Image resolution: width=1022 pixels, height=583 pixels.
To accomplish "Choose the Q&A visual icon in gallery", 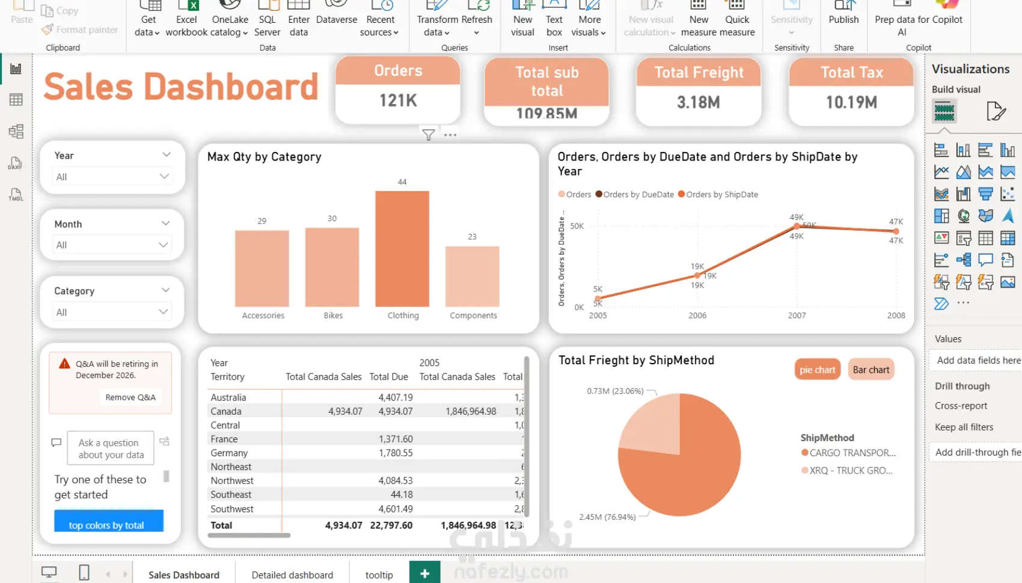I will (985, 260).
